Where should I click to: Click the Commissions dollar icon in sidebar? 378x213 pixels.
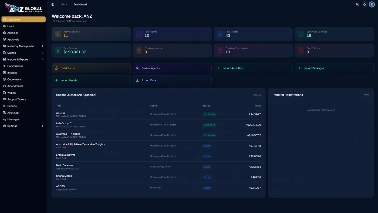click(x=4, y=66)
